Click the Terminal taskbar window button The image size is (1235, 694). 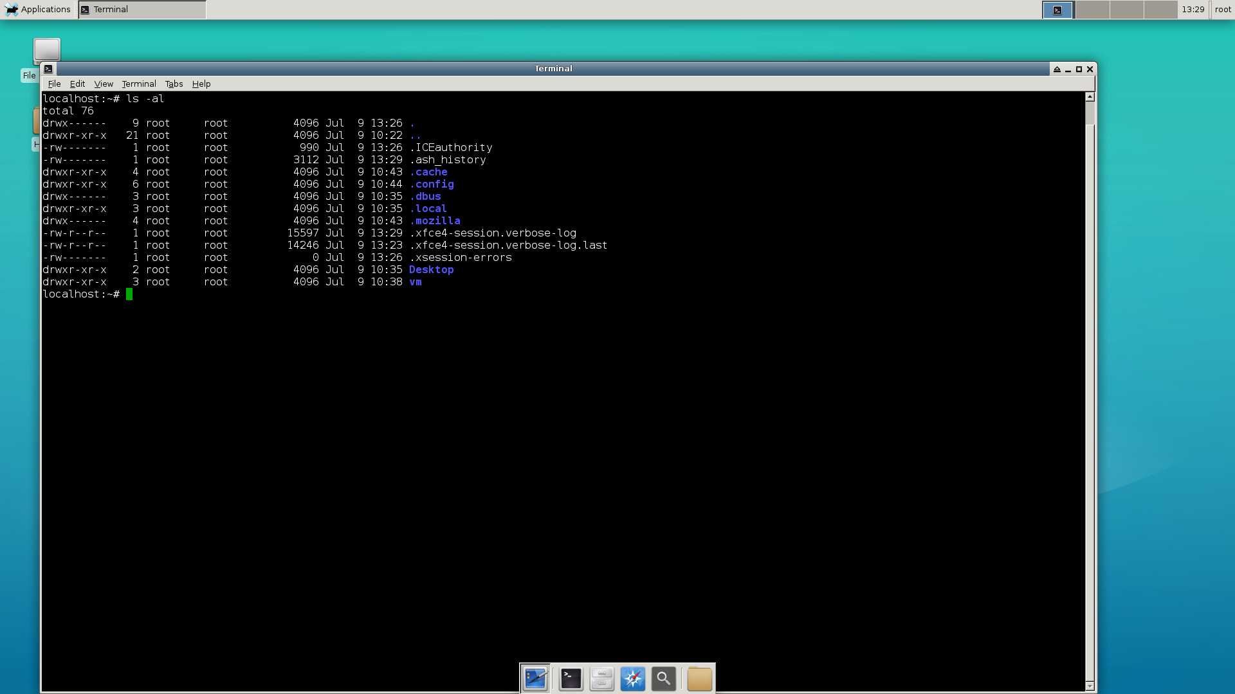(x=142, y=9)
